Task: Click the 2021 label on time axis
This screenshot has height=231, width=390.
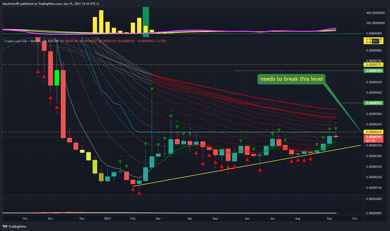Action: point(107,219)
